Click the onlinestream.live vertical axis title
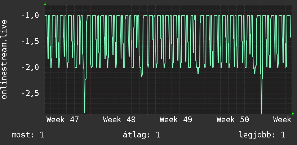This screenshot has height=145, width=297. point(4,59)
